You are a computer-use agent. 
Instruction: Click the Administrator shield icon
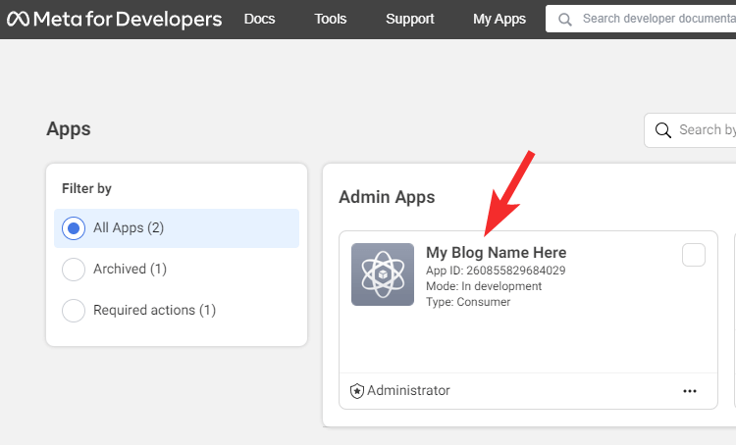(357, 391)
